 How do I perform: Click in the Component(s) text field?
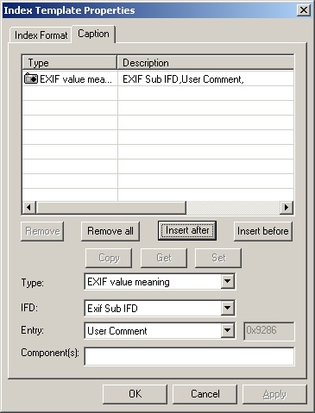click(189, 356)
